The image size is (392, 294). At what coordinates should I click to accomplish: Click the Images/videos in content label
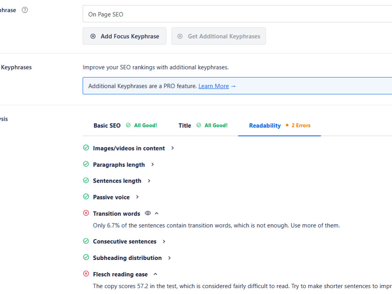pos(129,148)
